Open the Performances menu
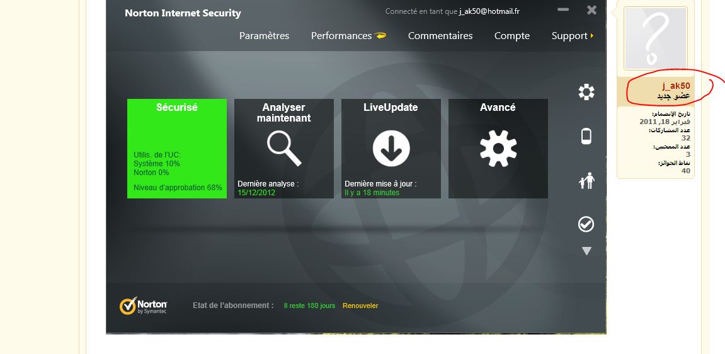725x354 pixels. (x=341, y=35)
